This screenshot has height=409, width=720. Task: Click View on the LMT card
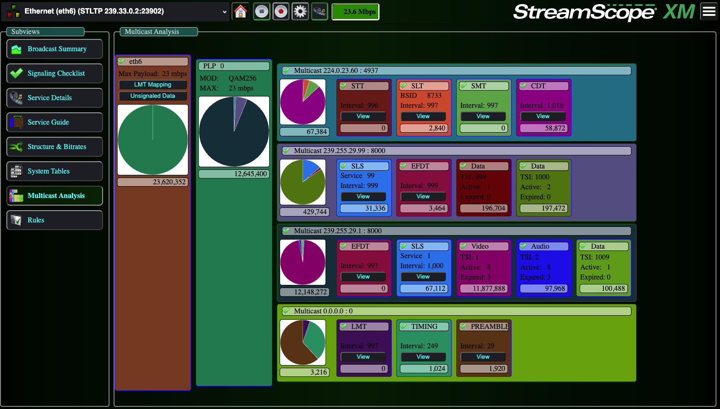tap(363, 357)
